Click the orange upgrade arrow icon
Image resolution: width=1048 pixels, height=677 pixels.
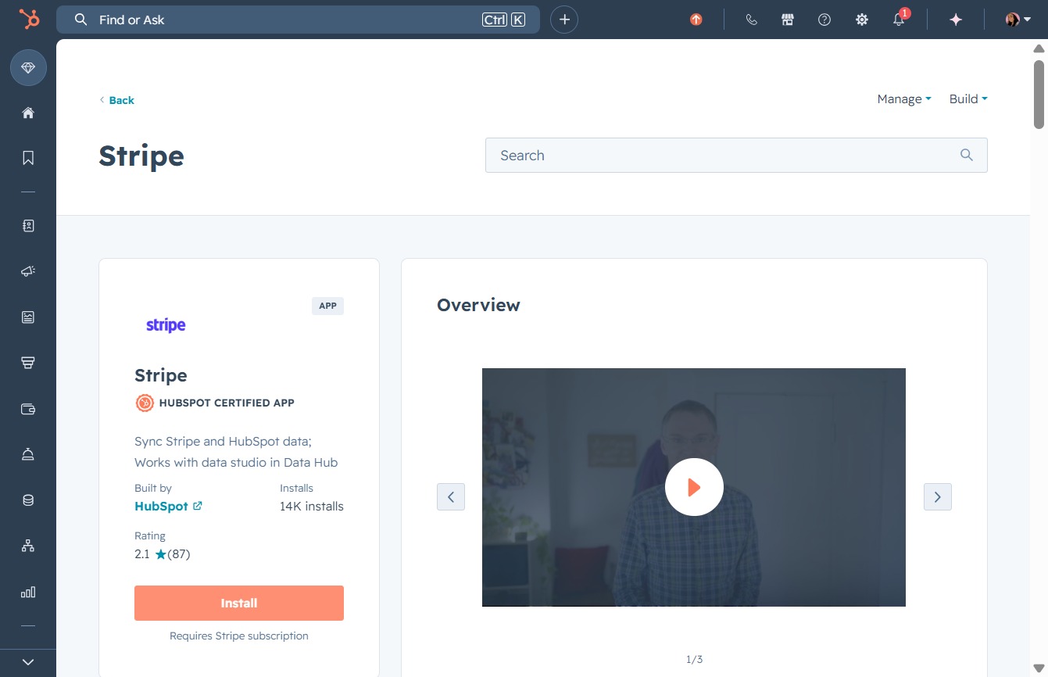(696, 20)
